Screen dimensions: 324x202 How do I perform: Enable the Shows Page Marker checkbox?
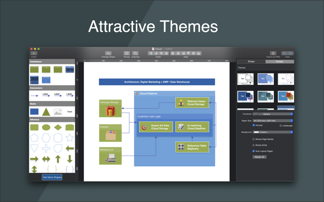point(254,139)
